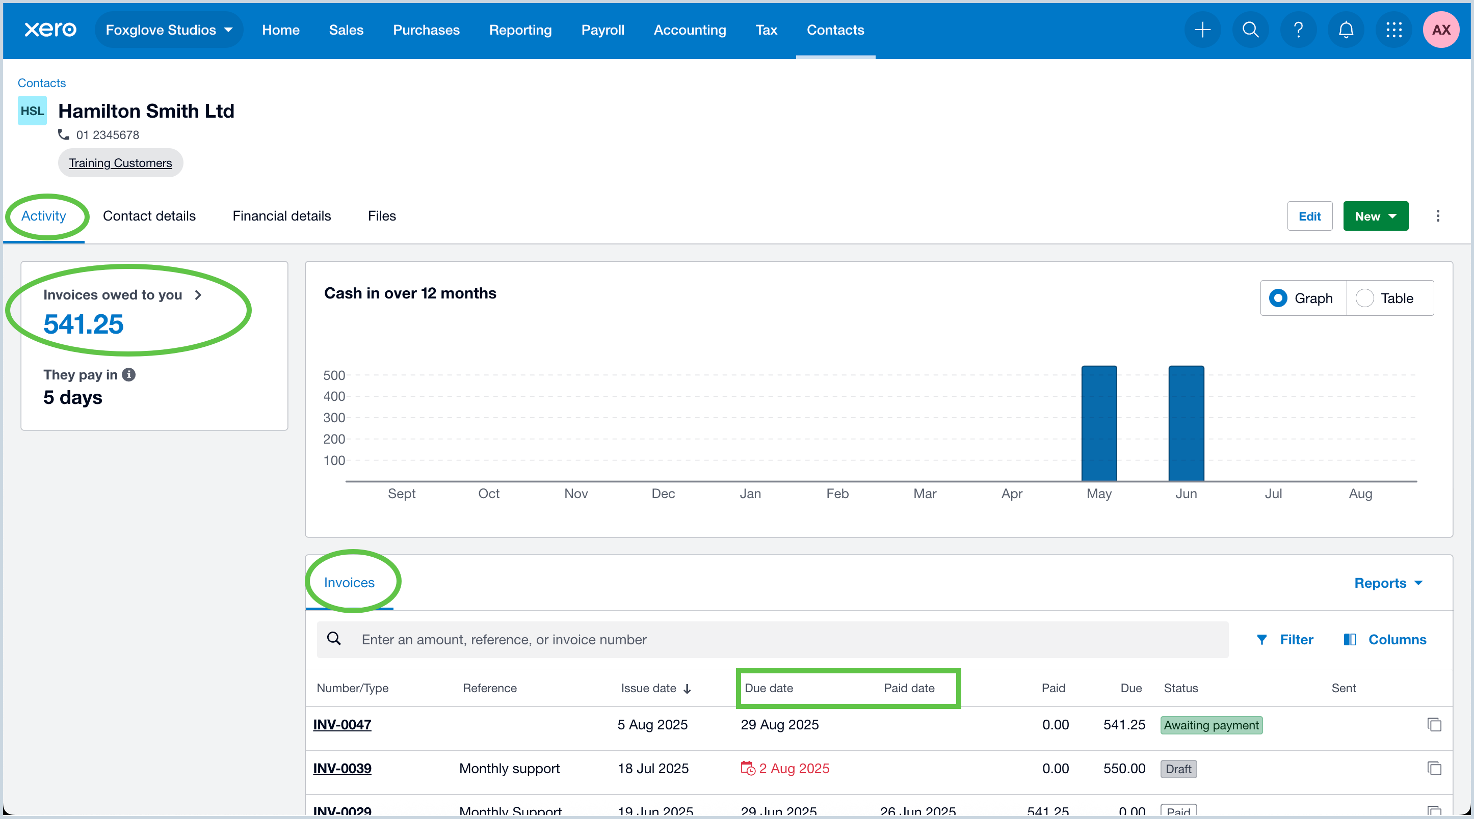Click the Draft status badge
This screenshot has width=1474, height=819.
tap(1178, 769)
